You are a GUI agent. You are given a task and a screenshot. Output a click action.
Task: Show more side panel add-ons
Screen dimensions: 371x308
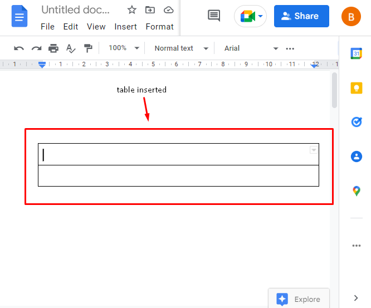tap(357, 246)
